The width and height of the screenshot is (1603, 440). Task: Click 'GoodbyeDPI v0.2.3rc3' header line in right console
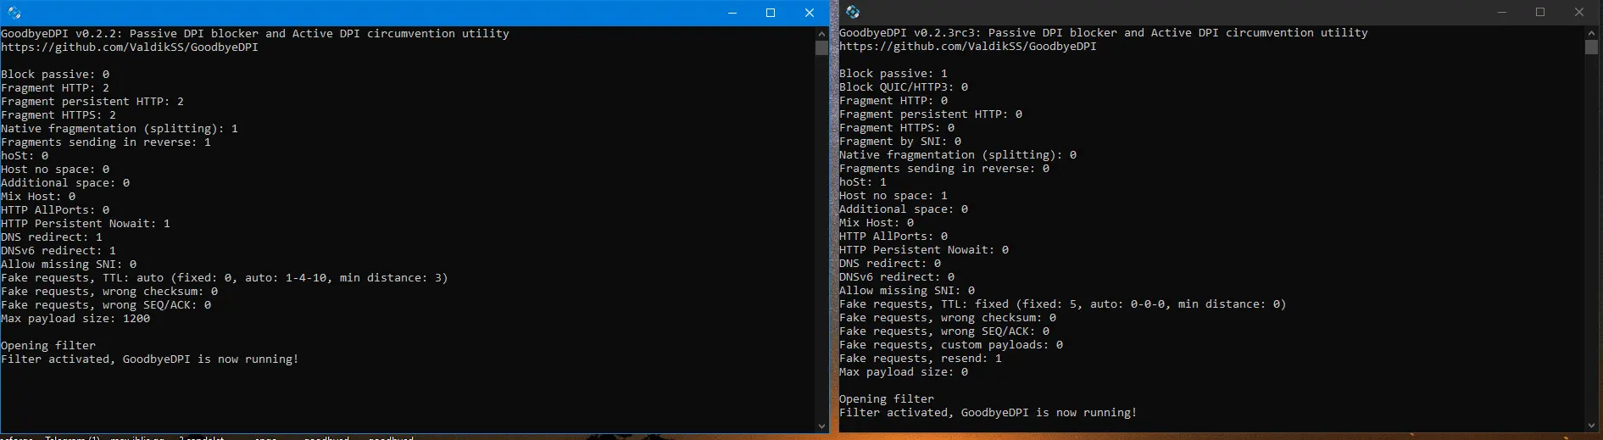coord(1104,33)
